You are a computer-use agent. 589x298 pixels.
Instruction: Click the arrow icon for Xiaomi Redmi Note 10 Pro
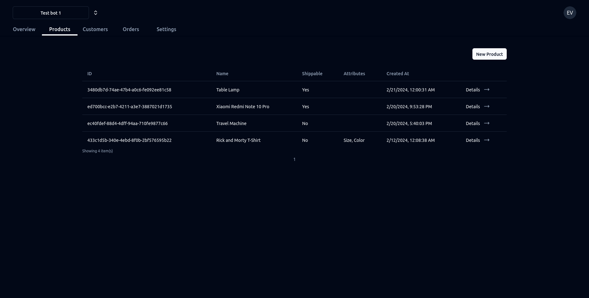point(487,107)
